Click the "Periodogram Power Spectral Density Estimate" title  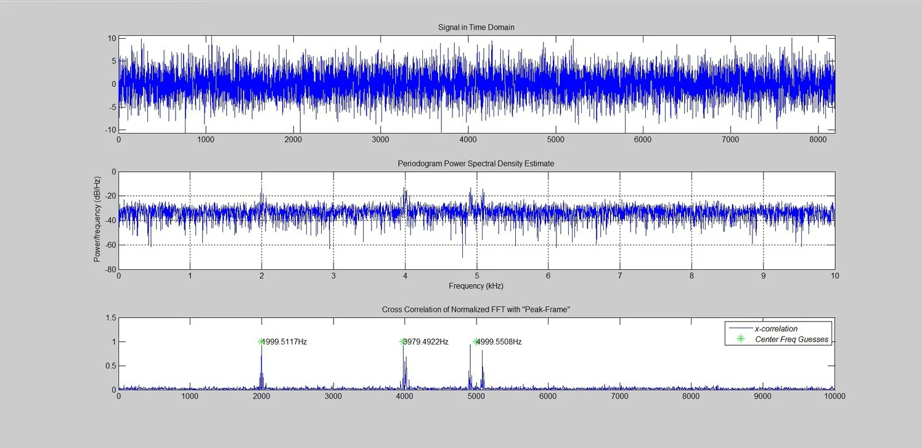coord(476,164)
